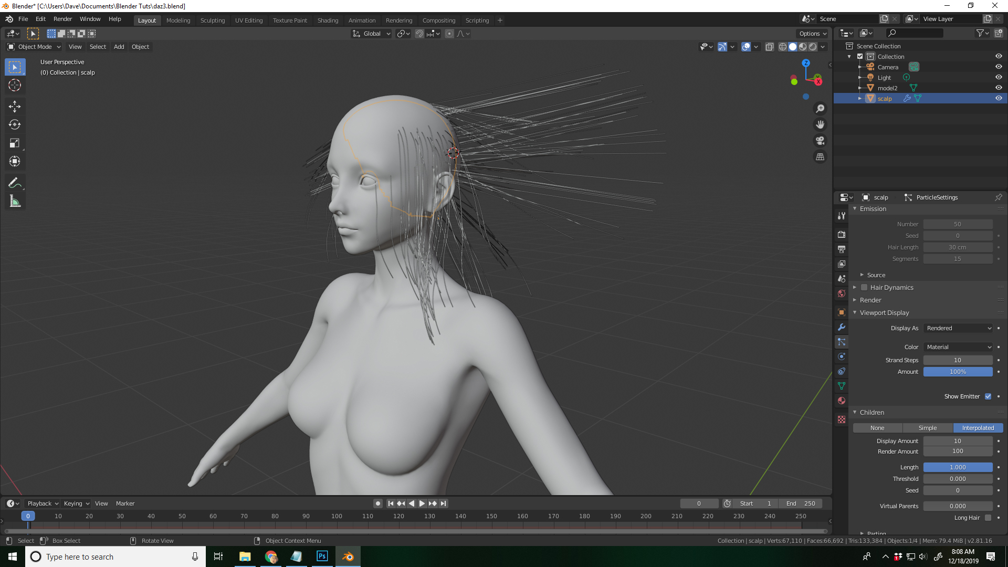Set children type to Simple
Image resolution: width=1008 pixels, height=567 pixels.
928,428
